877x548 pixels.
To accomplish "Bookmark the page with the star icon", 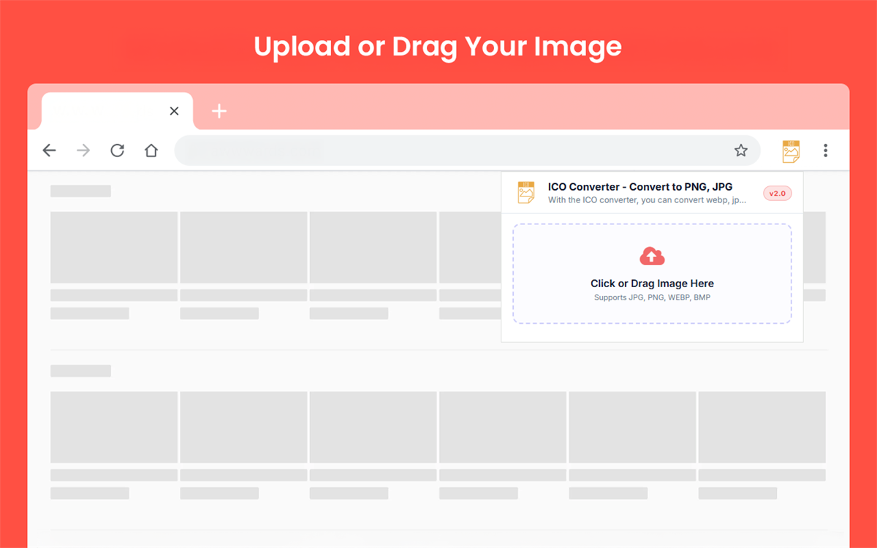I will coord(741,151).
